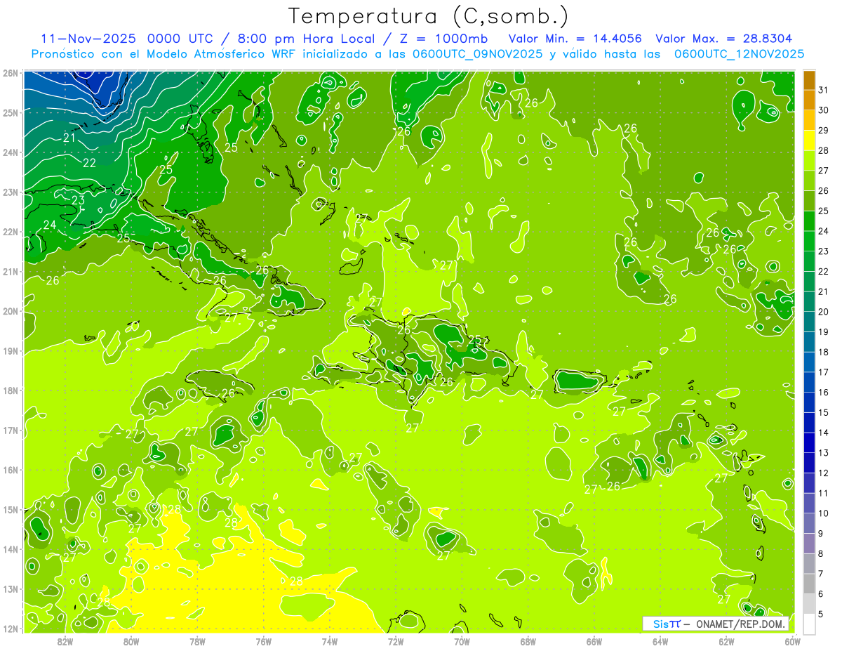The height and width of the screenshot is (651, 842).
Task: Click the '74W' longitude axis label
Action: pyautogui.click(x=330, y=641)
